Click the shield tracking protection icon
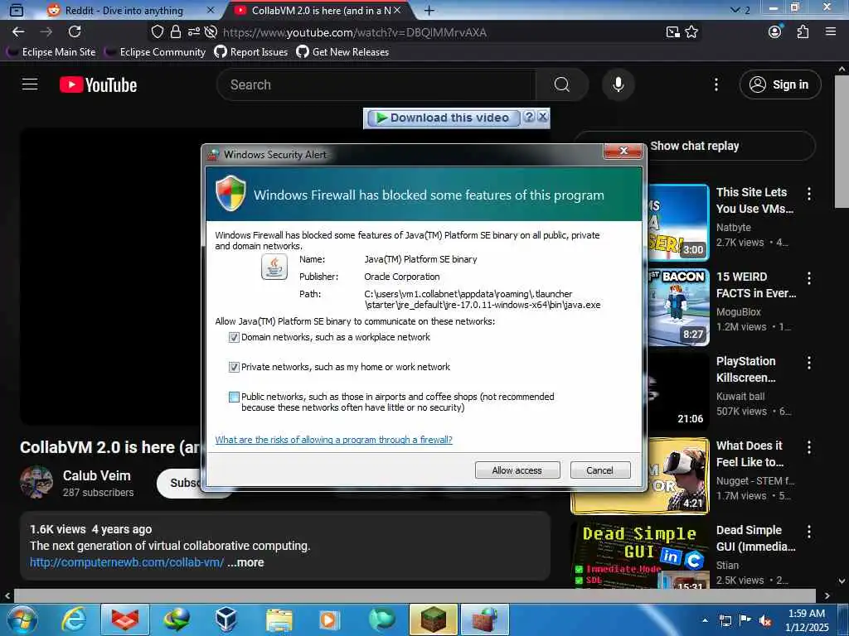Image resolution: width=849 pixels, height=636 pixels. pos(157,32)
